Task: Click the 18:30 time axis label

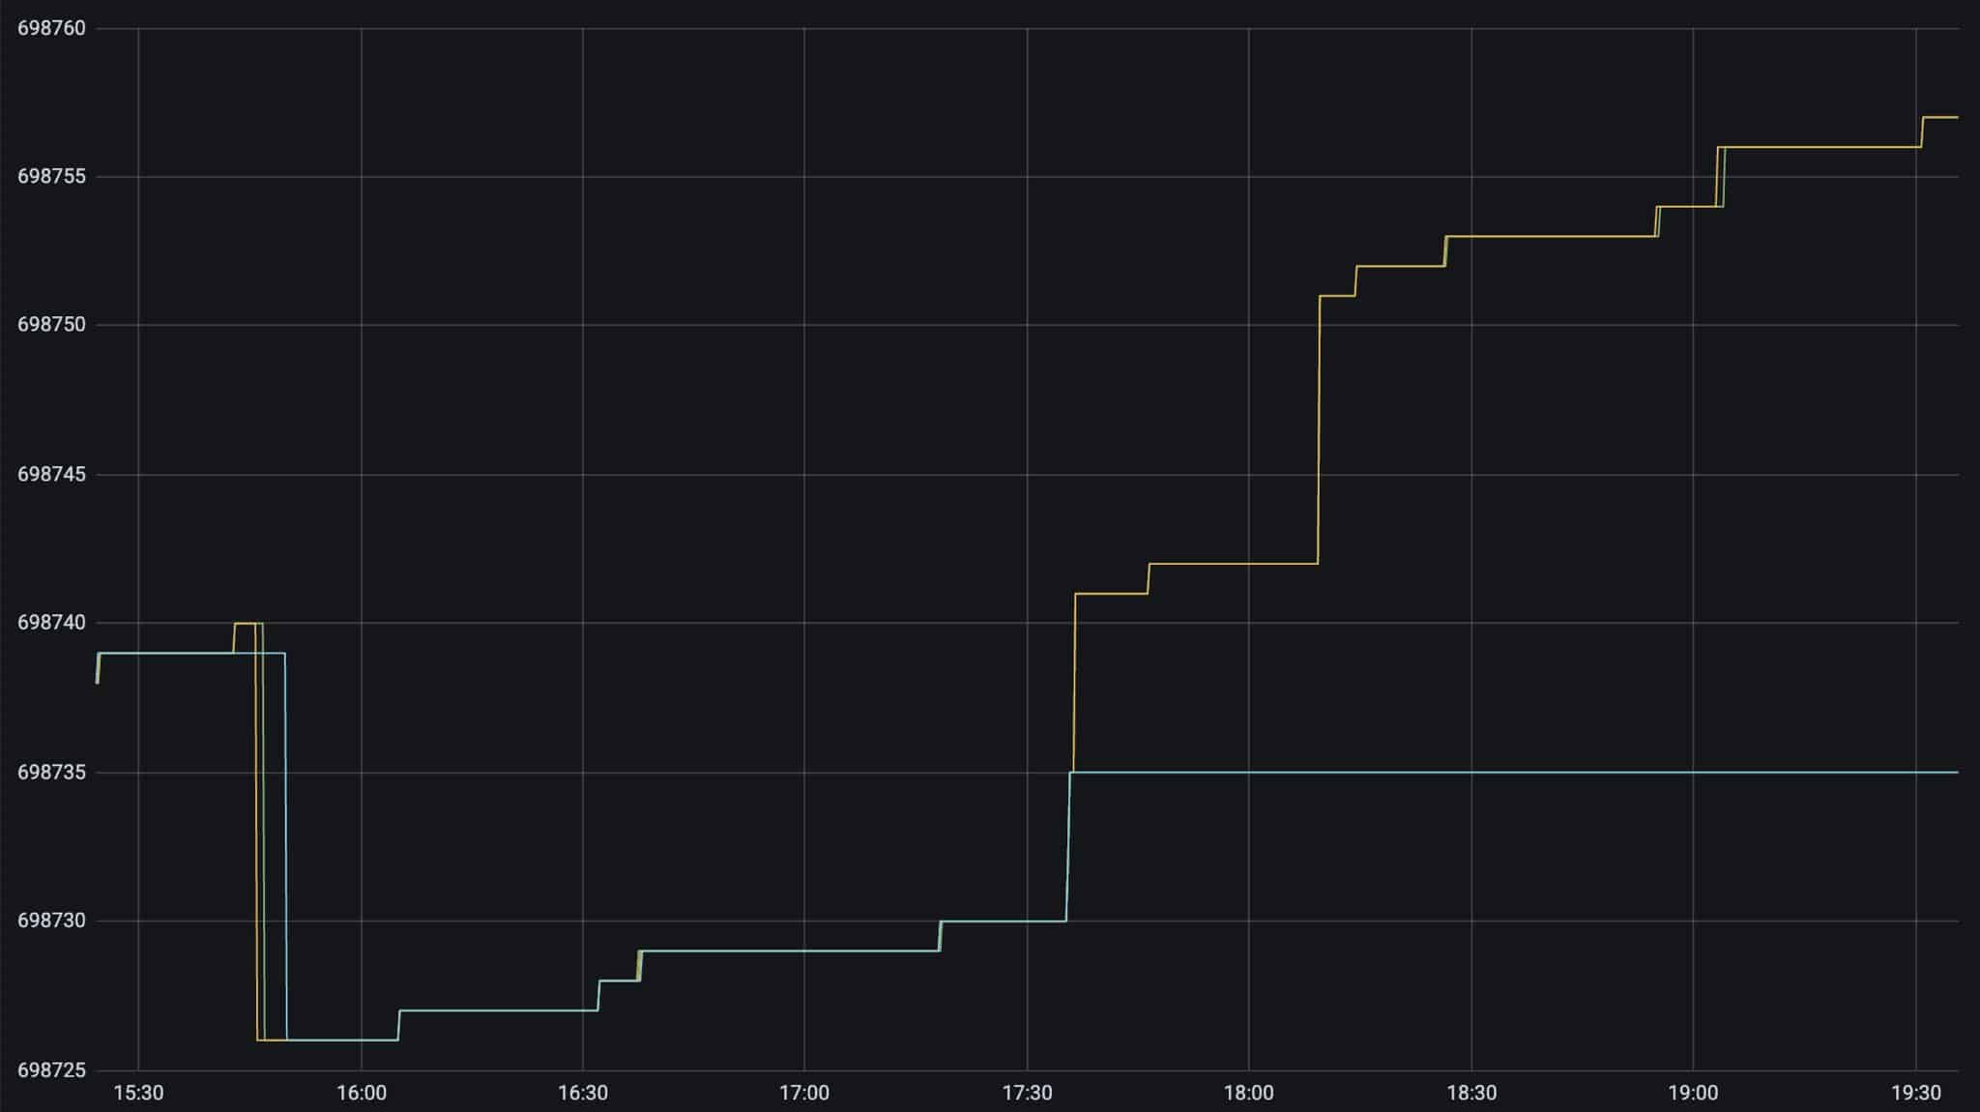Action: pos(1470,1094)
